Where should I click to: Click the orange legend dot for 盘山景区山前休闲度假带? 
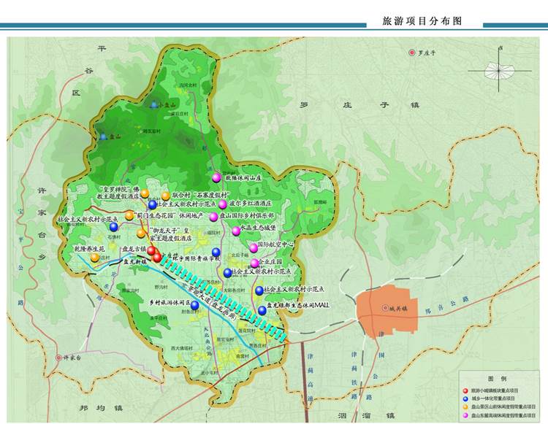465,407
